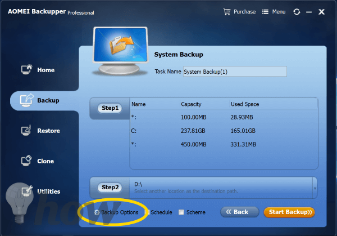Viewport: 337px width, 236px height.
Task: Toggle the Scheme checkbox
Action: coord(181,212)
